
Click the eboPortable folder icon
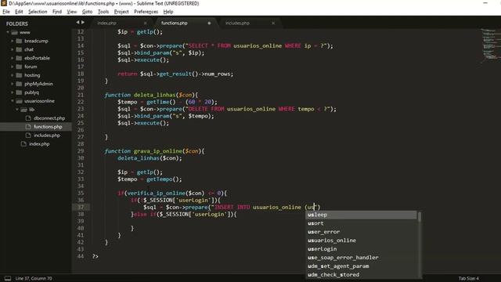(19, 58)
